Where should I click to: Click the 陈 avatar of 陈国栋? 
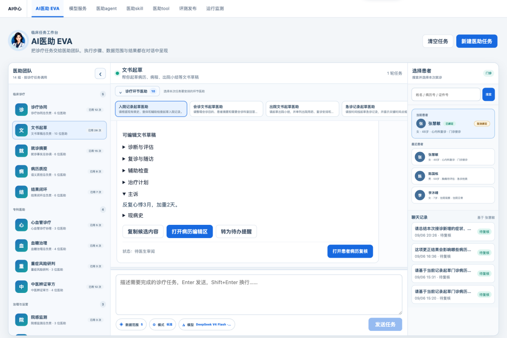pos(420,177)
